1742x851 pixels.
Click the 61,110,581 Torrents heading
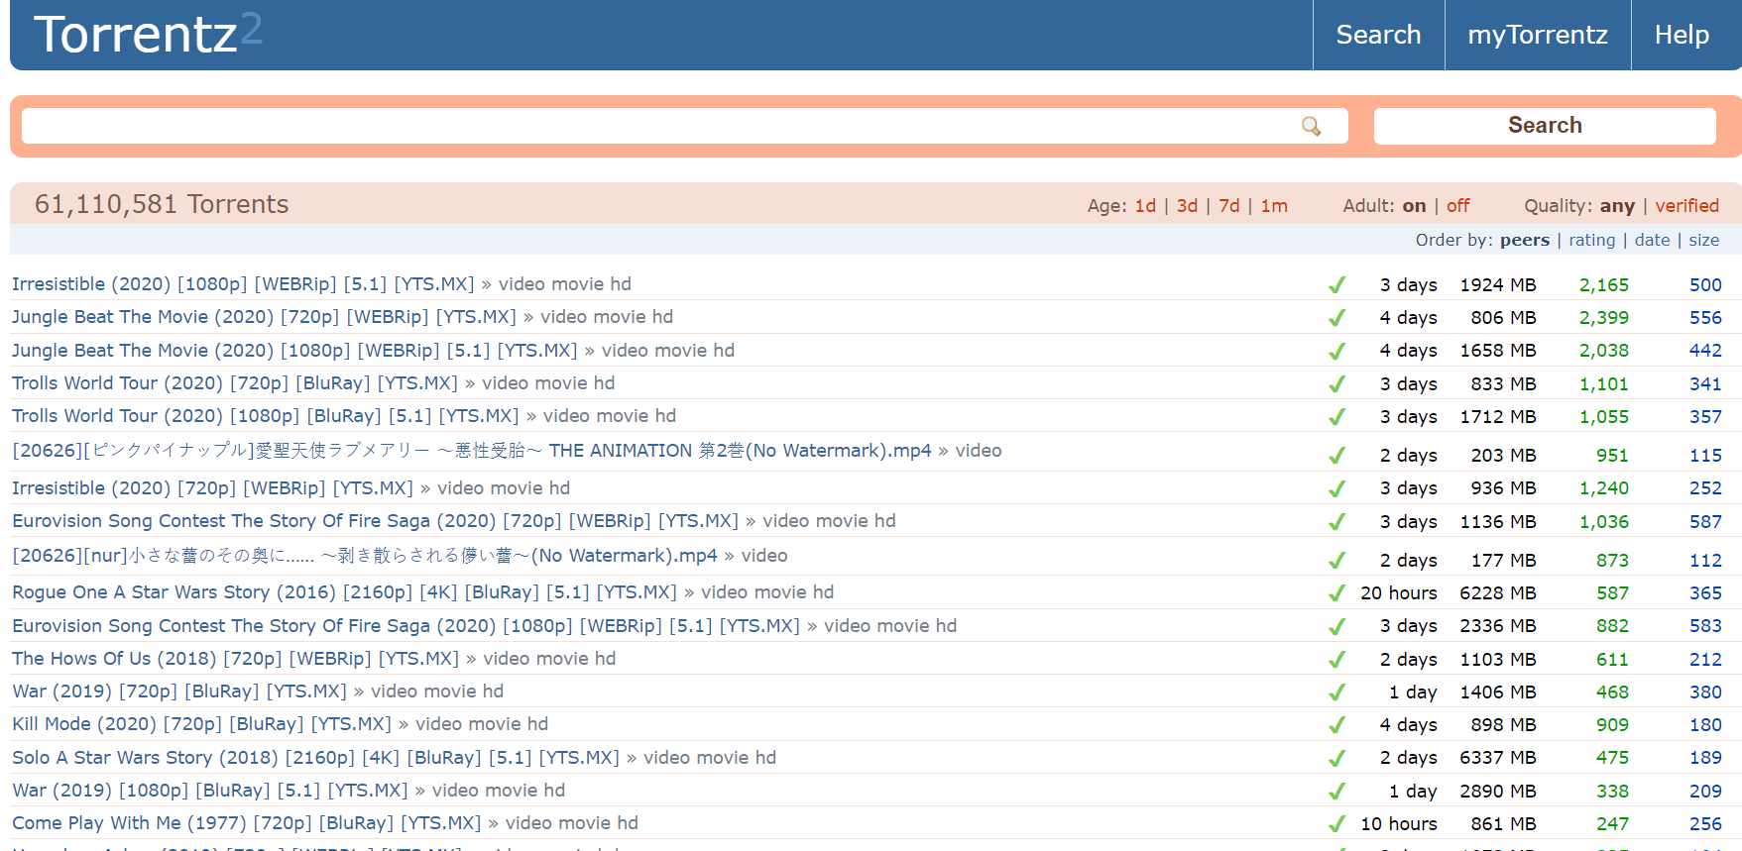pos(162,204)
